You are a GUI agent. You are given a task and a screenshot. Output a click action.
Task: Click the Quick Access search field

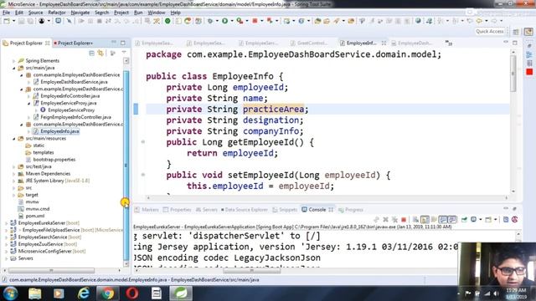pos(490,32)
